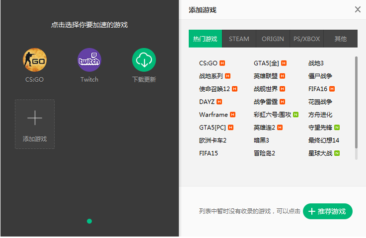Select 花园战争 from the list
This screenshot has width=366, height=238.
(320, 102)
